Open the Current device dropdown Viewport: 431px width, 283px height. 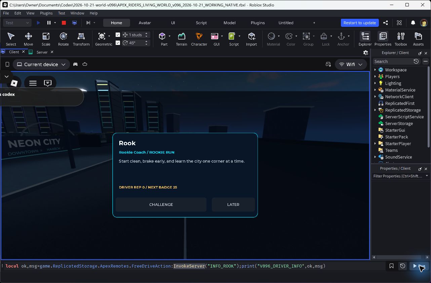[41, 64]
